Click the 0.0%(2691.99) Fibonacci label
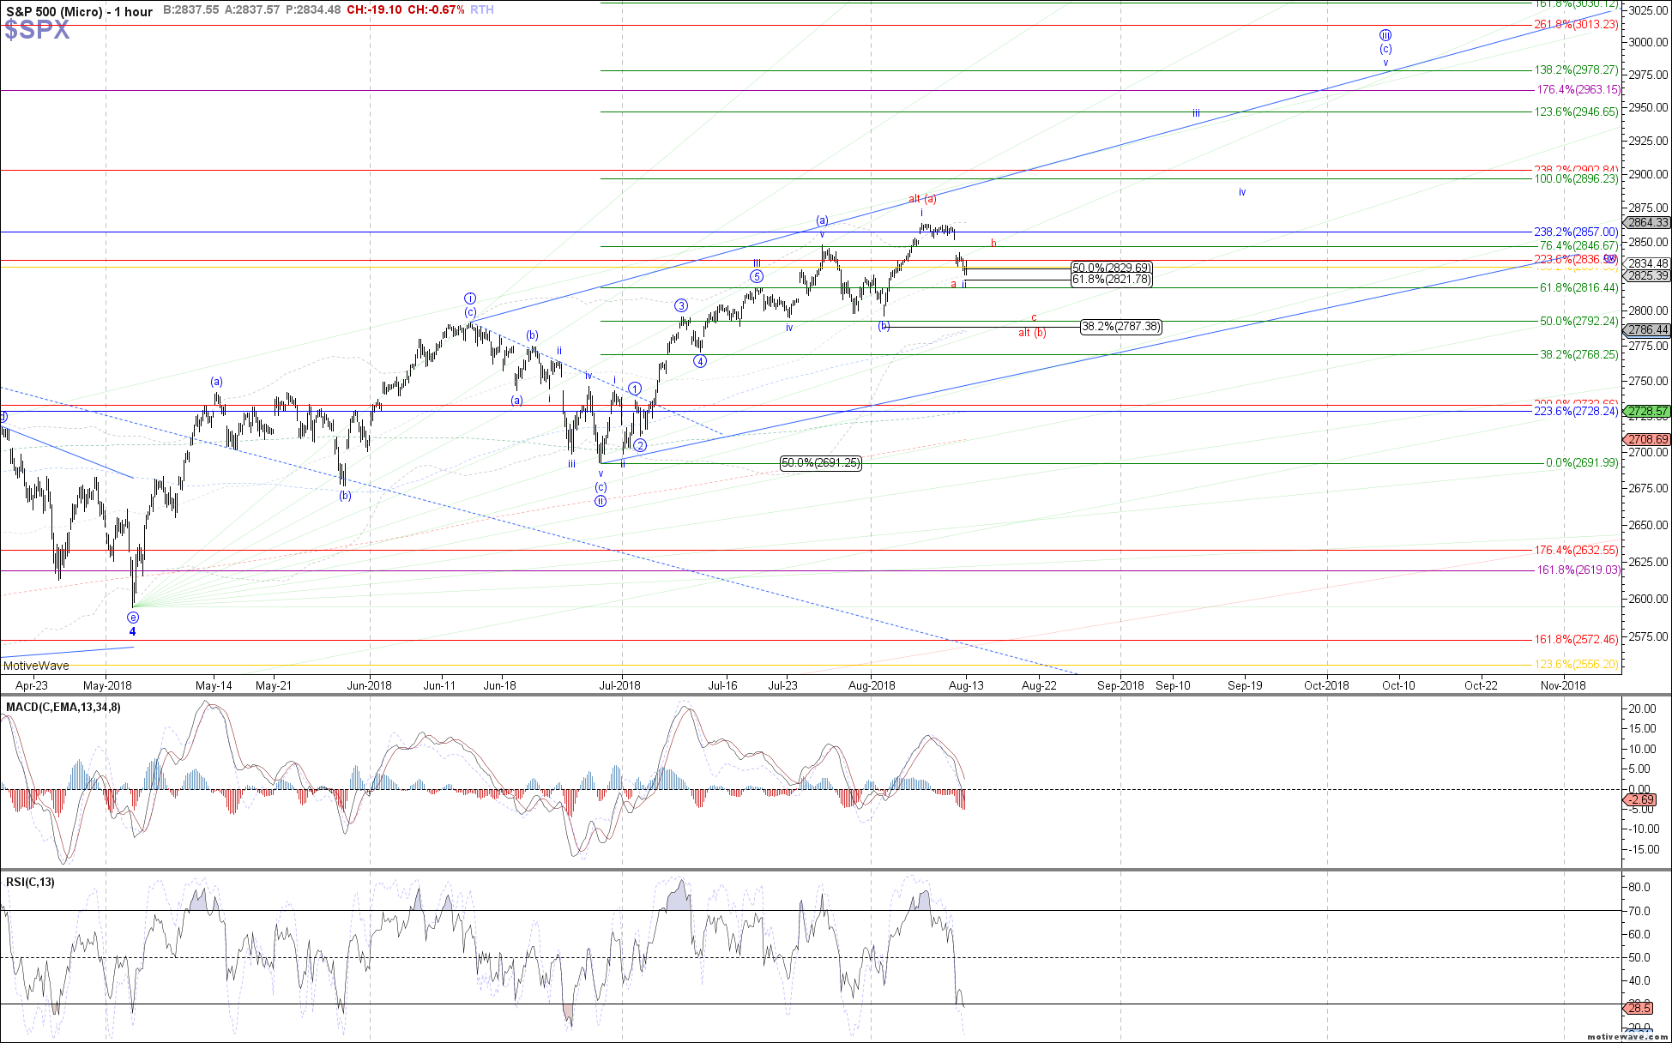The width and height of the screenshot is (1672, 1043). click(x=1582, y=463)
